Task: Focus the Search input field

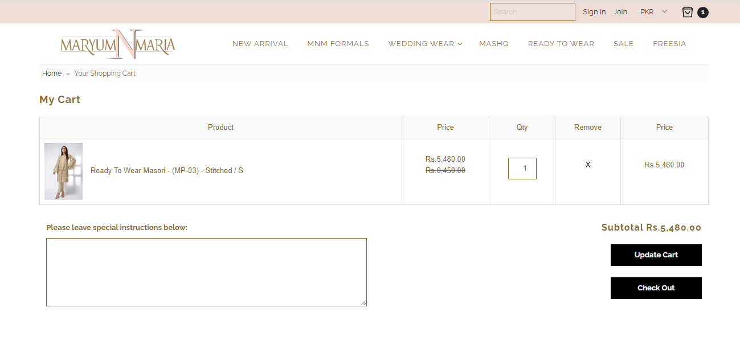Action: pyautogui.click(x=533, y=12)
